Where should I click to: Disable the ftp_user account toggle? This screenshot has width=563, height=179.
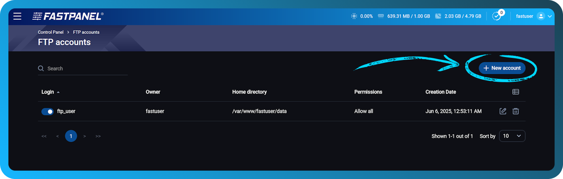pos(47,112)
